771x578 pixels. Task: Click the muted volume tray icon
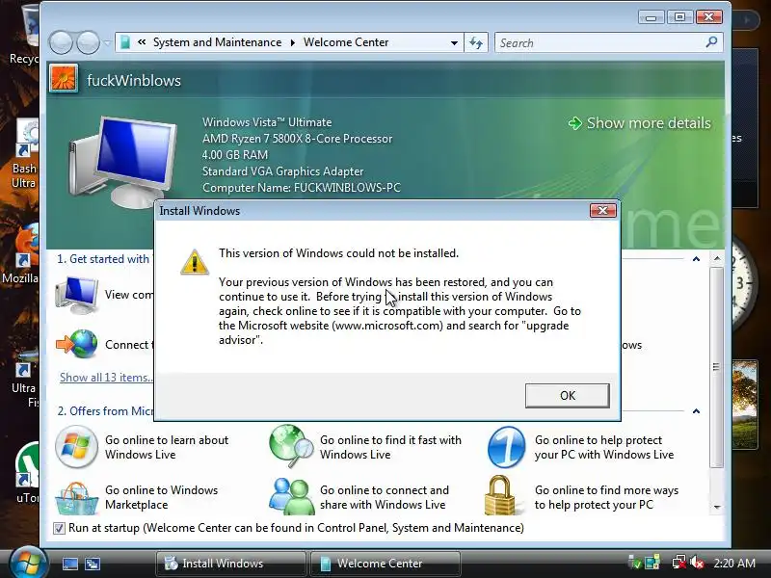click(x=697, y=563)
